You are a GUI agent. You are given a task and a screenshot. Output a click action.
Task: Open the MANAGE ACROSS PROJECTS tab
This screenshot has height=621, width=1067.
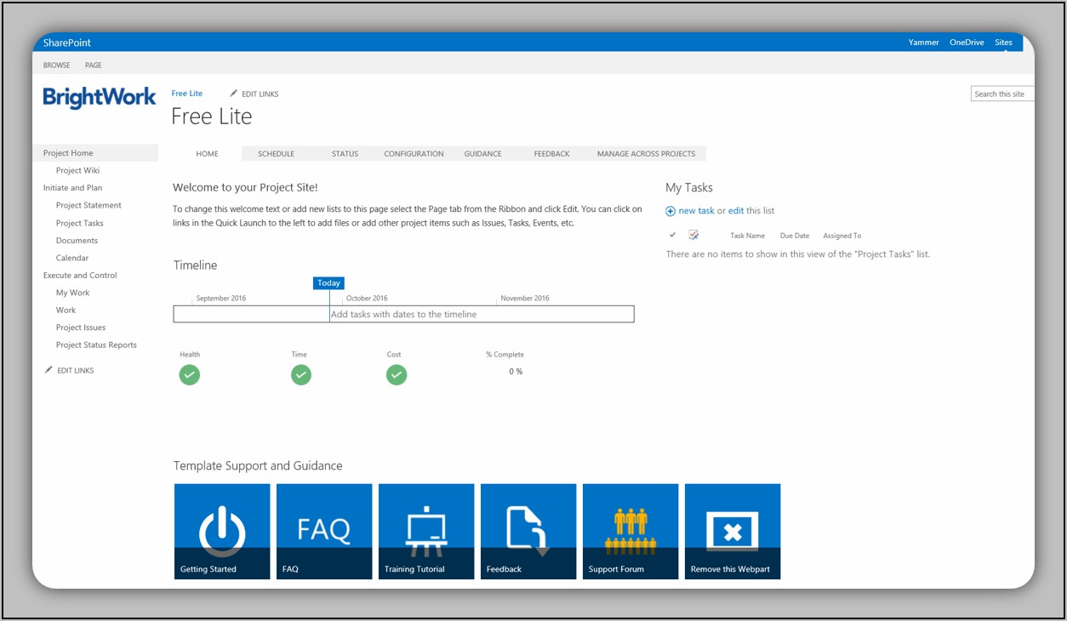pos(646,154)
